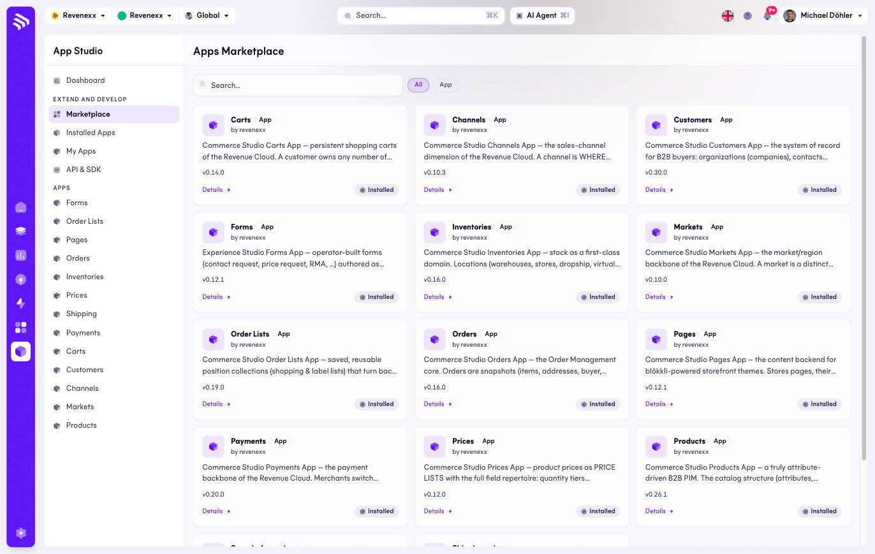Open the AI Agent button
The width and height of the screenshot is (875, 554).
(x=543, y=16)
